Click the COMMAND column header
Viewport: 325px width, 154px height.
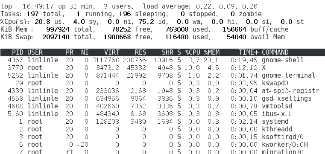pos(275,52)
